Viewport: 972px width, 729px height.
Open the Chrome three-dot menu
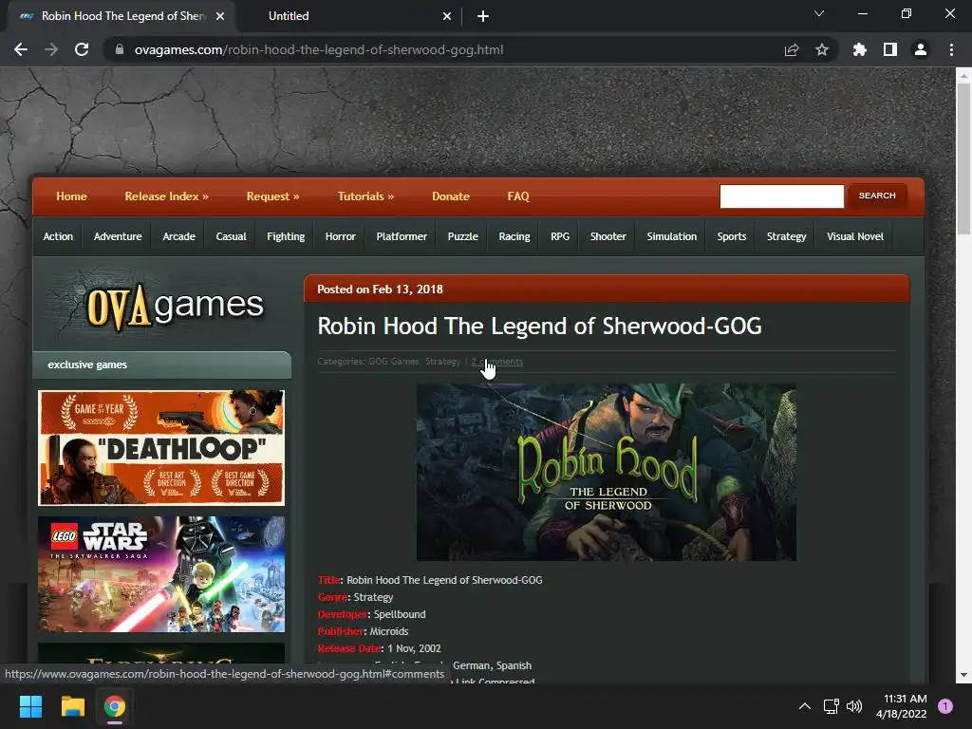[951, 49]
